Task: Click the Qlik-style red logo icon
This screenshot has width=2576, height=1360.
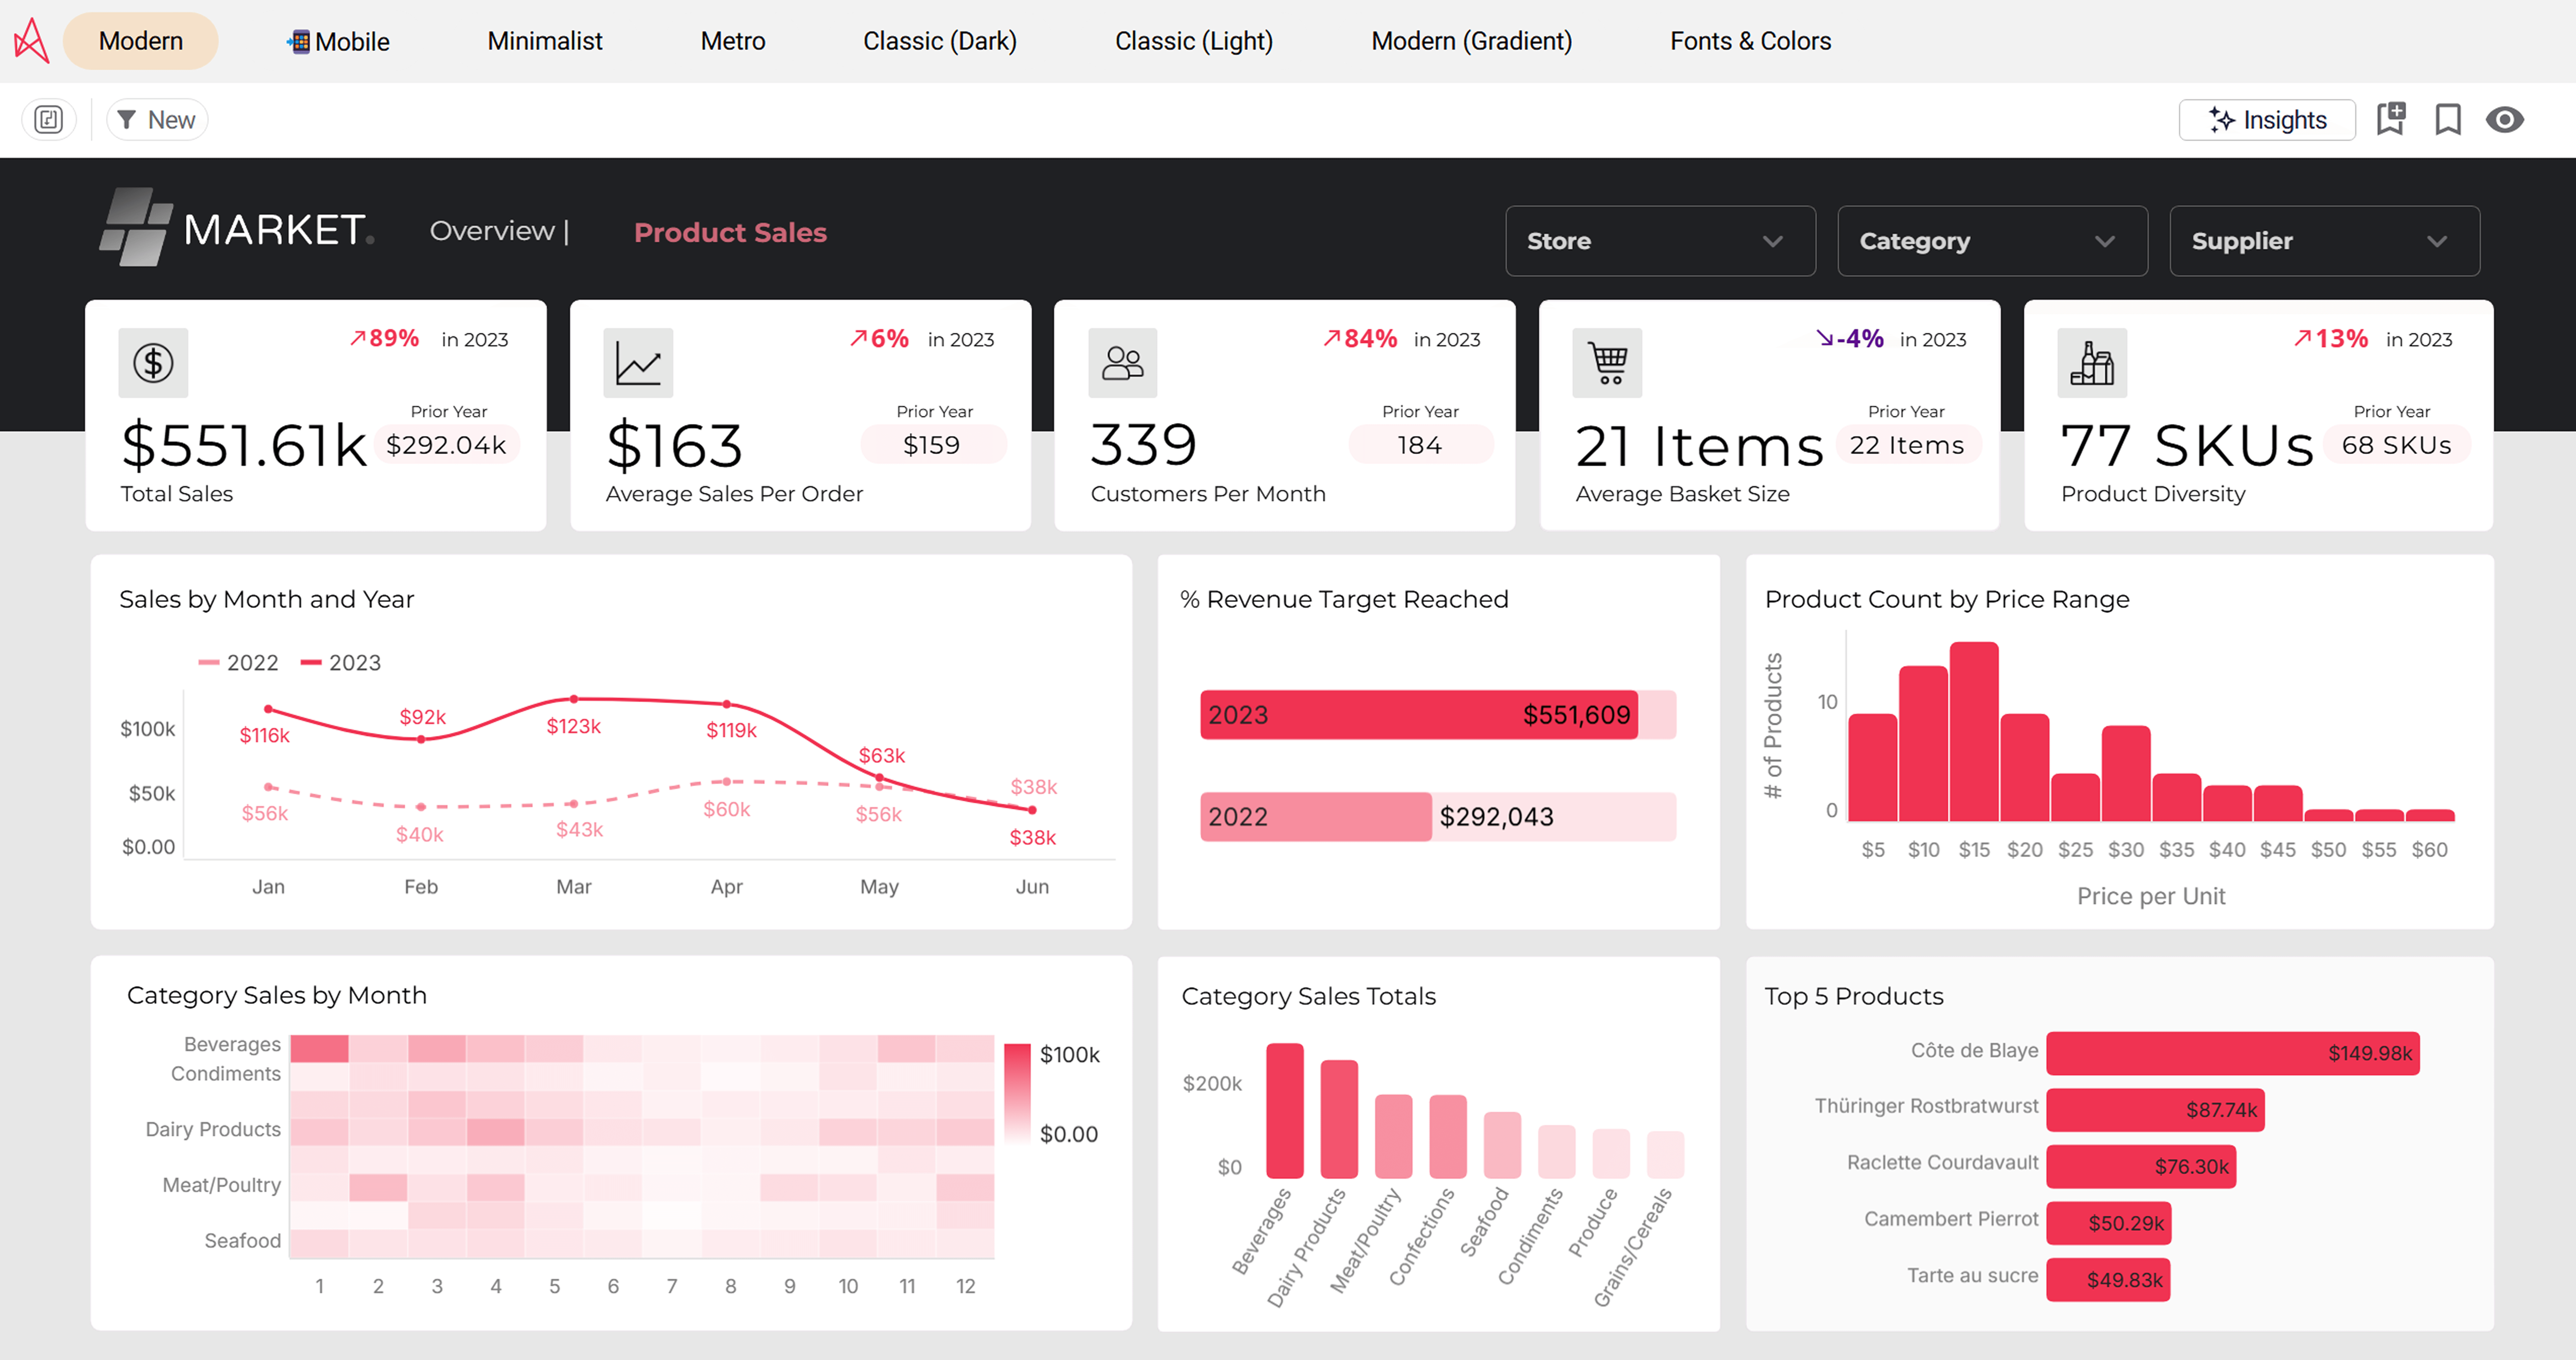Action: 32,41
